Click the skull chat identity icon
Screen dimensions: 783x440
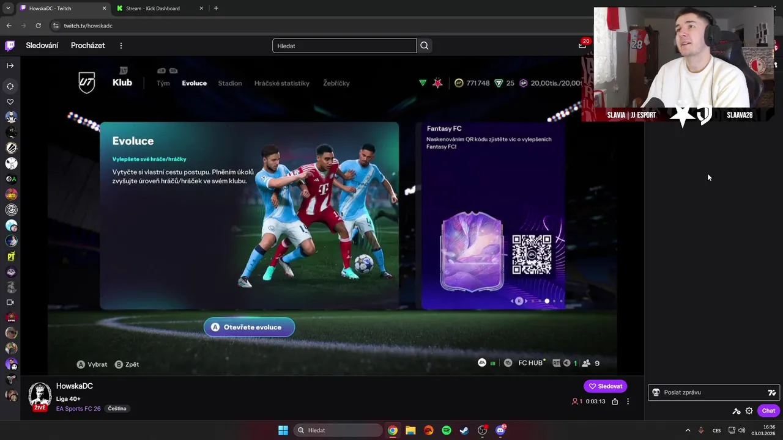tap(656, 392)
